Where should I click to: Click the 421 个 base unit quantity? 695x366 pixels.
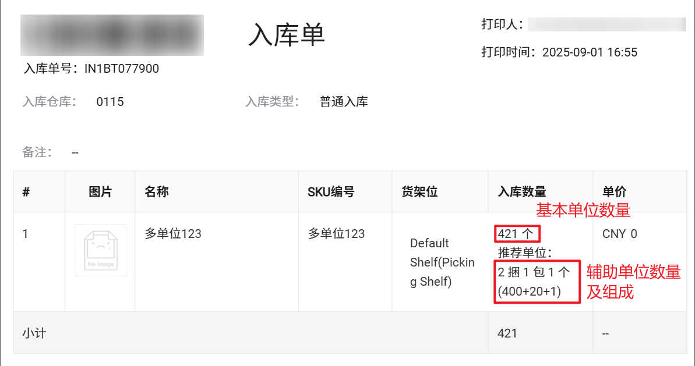(x=516, y=234)
